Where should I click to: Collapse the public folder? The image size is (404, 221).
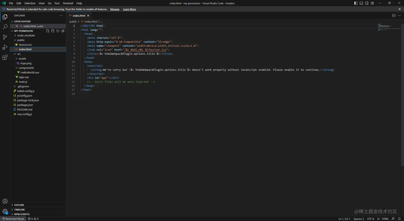point(38,40)
